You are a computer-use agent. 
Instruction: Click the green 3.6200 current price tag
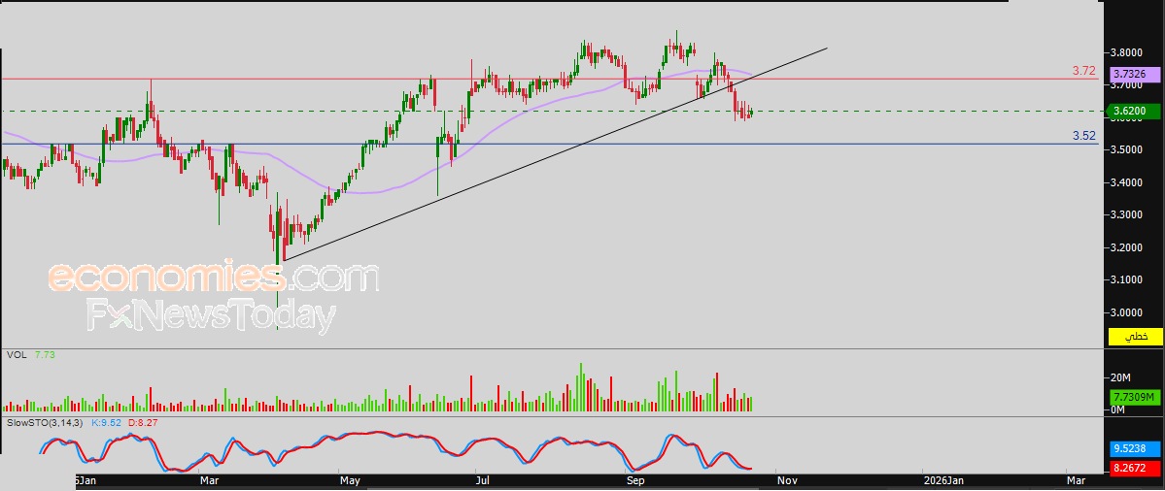click(x=1134, y=112)
